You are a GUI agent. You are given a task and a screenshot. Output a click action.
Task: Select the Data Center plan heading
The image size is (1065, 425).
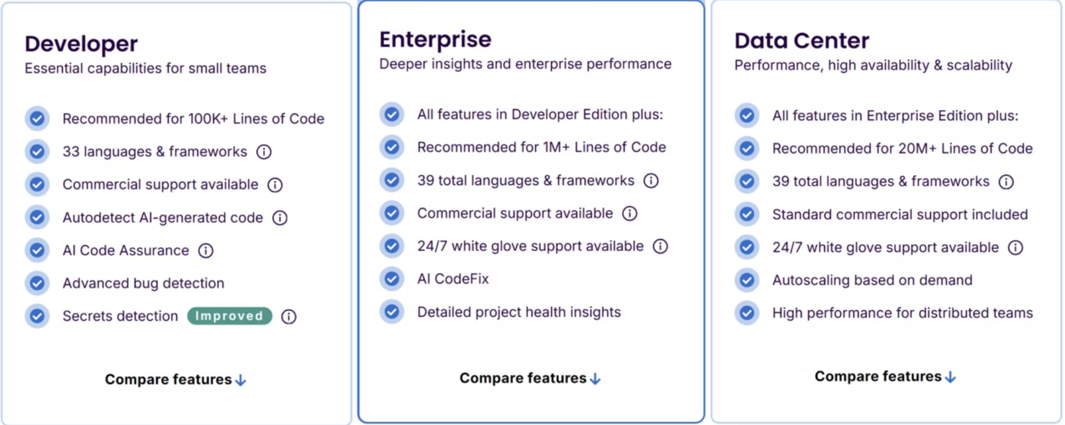801,41
